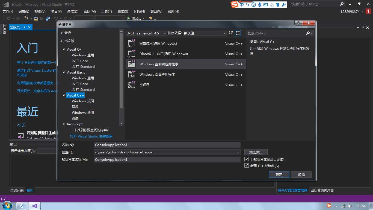Click the 取消 button
Viewport: 373px width, 210px height.
click(301, 174)
